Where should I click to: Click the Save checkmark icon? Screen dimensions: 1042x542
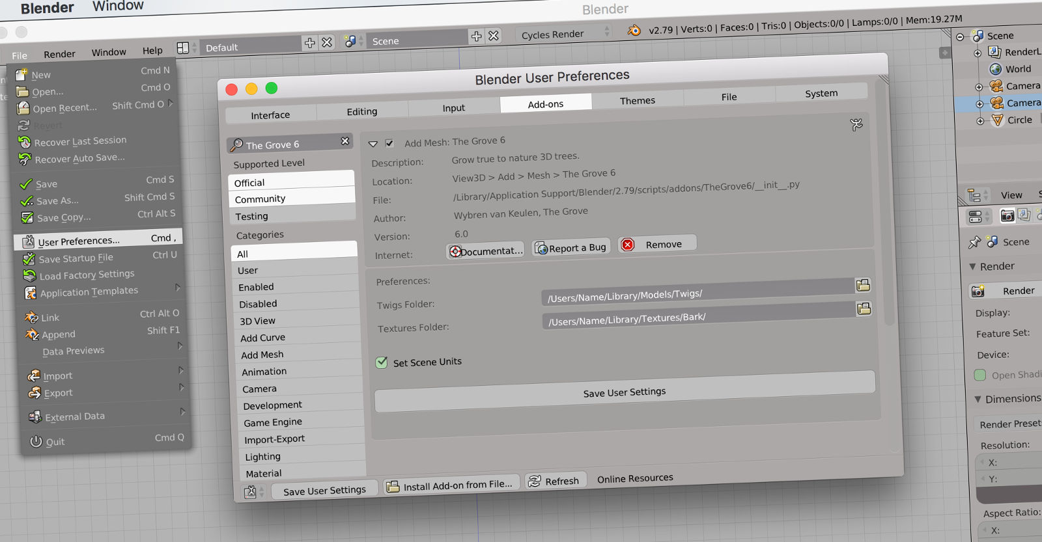tap(26, 184)
